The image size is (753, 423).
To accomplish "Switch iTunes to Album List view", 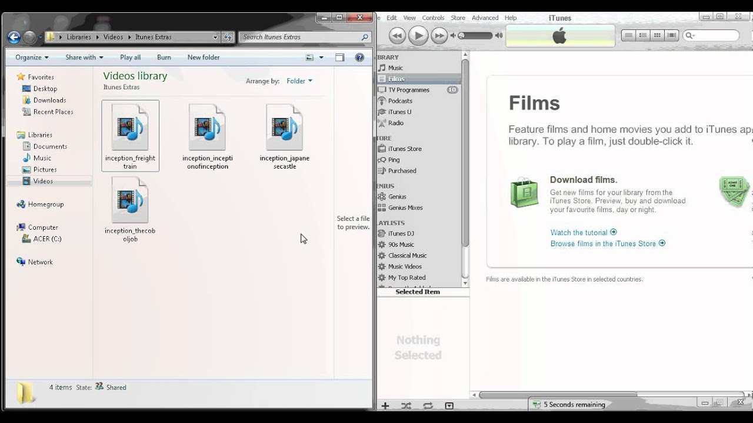I will [x=643, y=36].
